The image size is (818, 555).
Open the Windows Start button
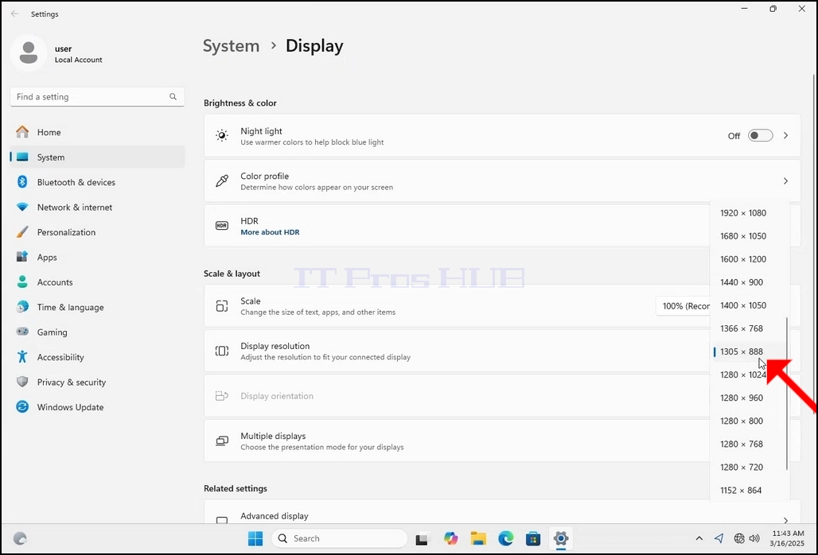pos(255,538)
